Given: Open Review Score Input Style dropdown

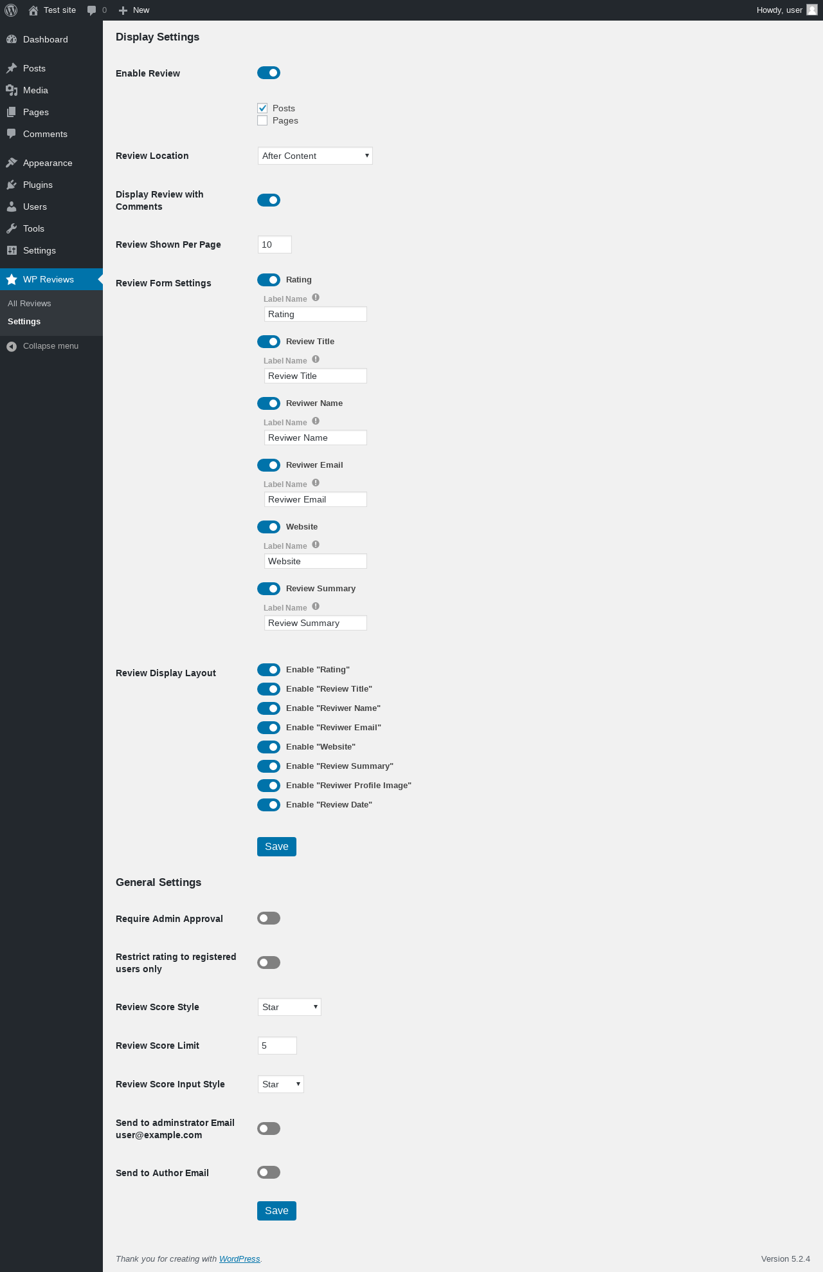Looking at the screenshot, I should (281, 1084).
